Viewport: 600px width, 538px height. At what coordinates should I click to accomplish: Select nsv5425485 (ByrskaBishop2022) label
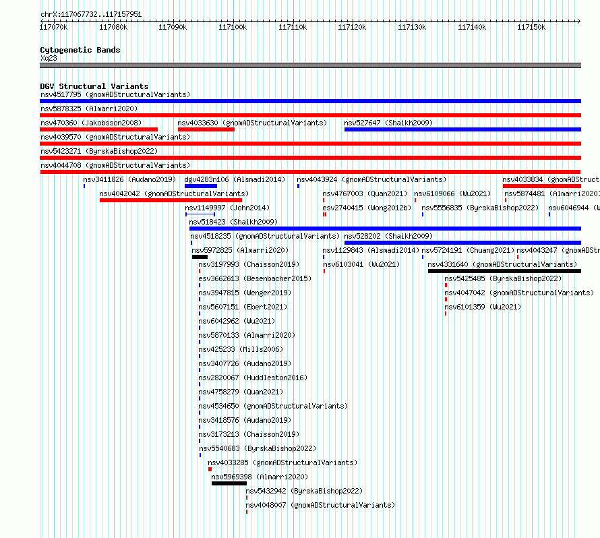[503, 278]
